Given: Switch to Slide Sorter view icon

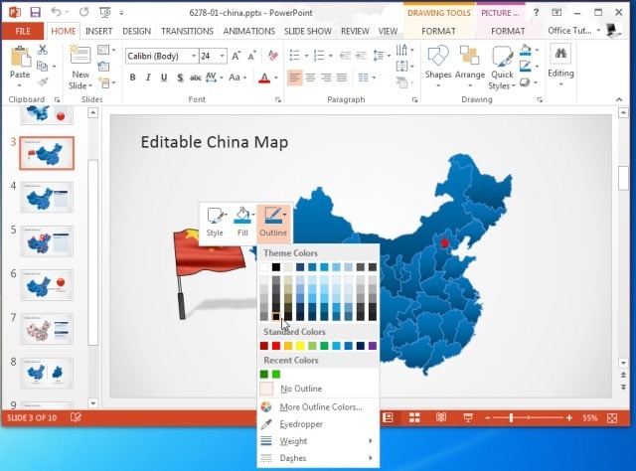Looking at the screenshot, I should click(x=414, y=417).
